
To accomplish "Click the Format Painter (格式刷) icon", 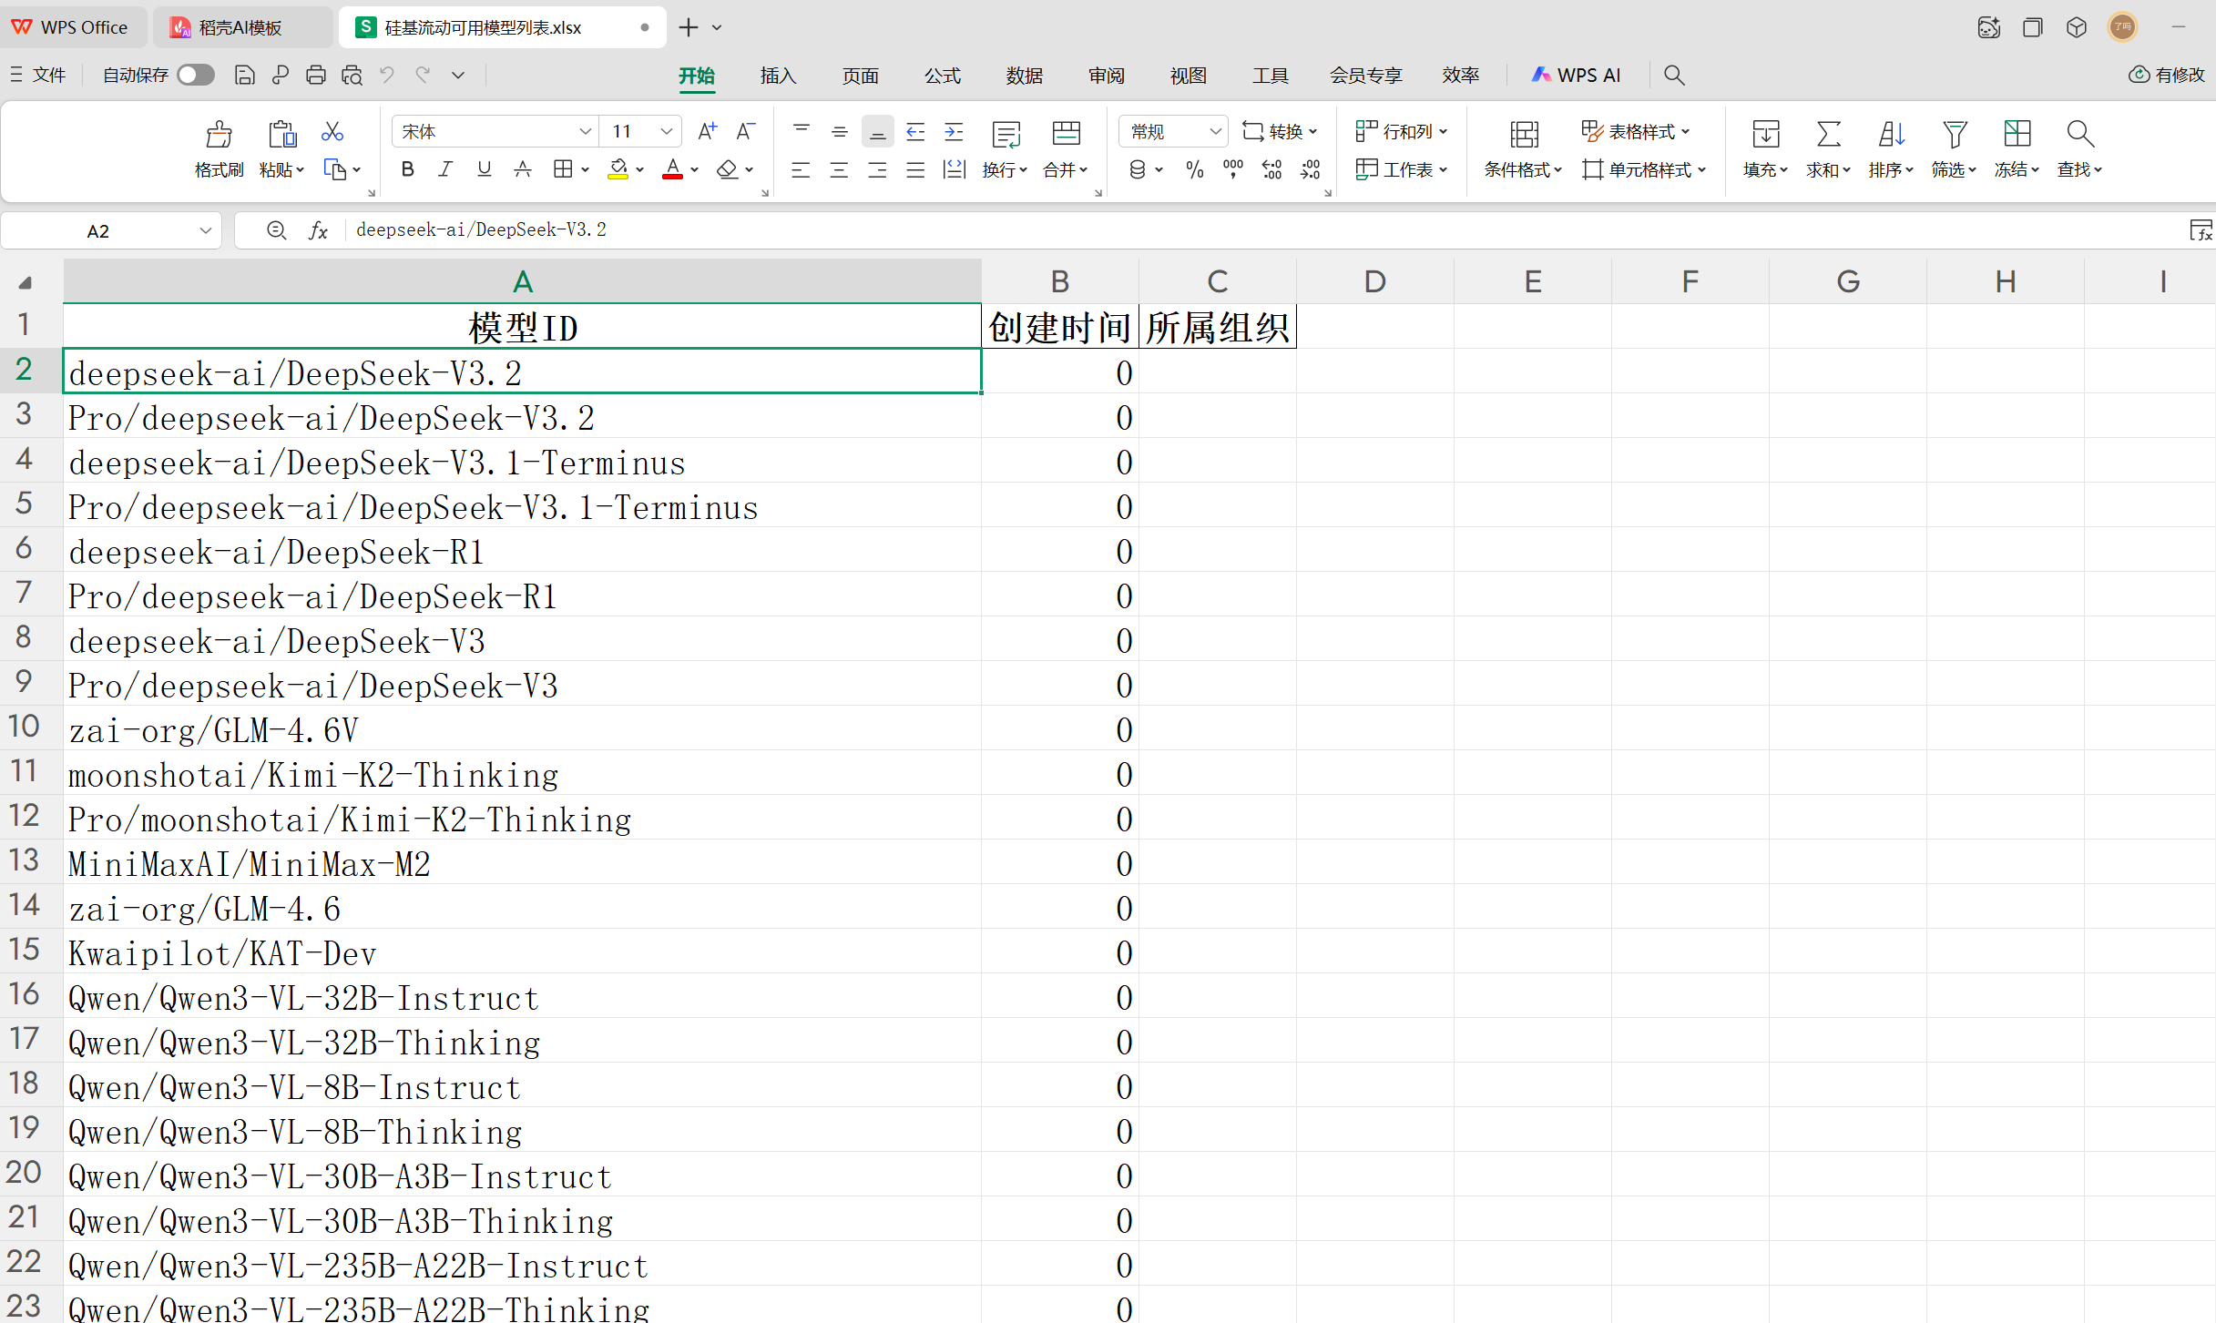I will point(219,135).
